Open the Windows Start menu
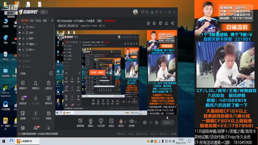The width and height of the screenshot is (258, 145). 4,141
